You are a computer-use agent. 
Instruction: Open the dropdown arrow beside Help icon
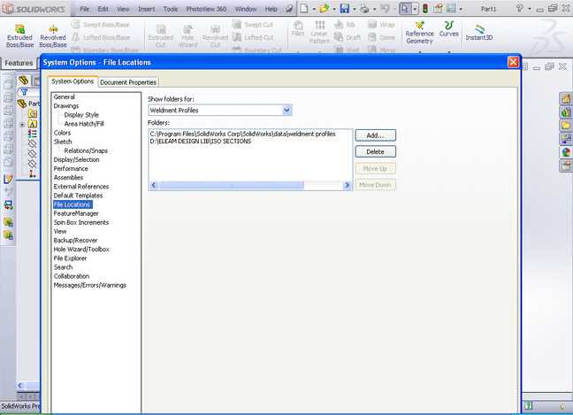529,9
